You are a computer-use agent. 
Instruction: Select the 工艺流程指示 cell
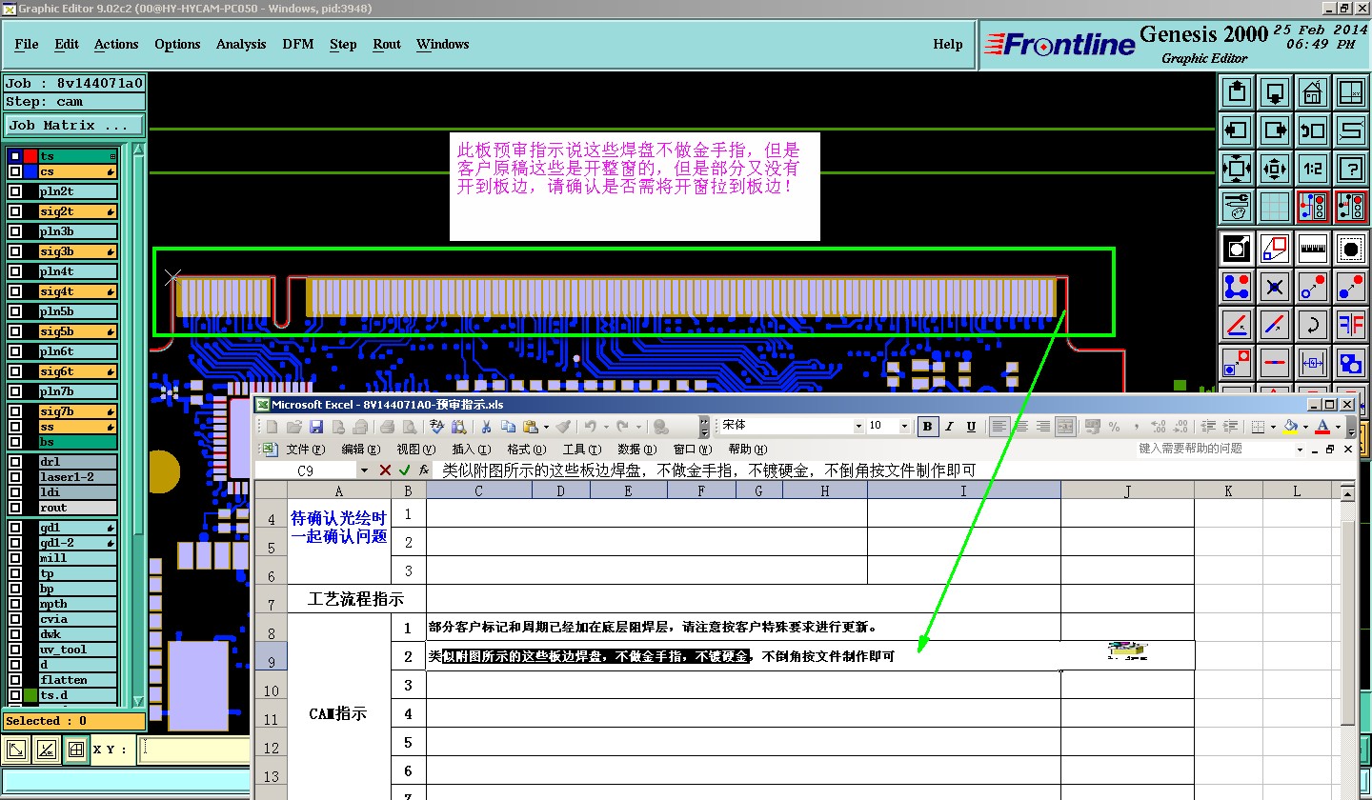click(x=356, y=599)
